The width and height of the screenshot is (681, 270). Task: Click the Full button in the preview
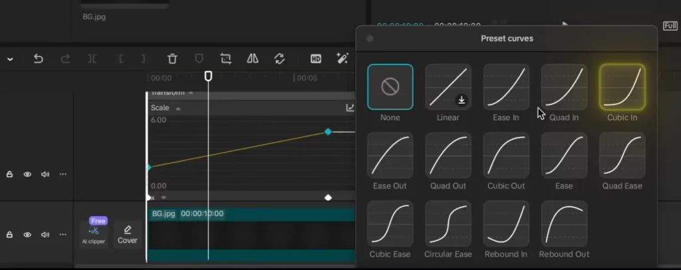tap(670, 26)
